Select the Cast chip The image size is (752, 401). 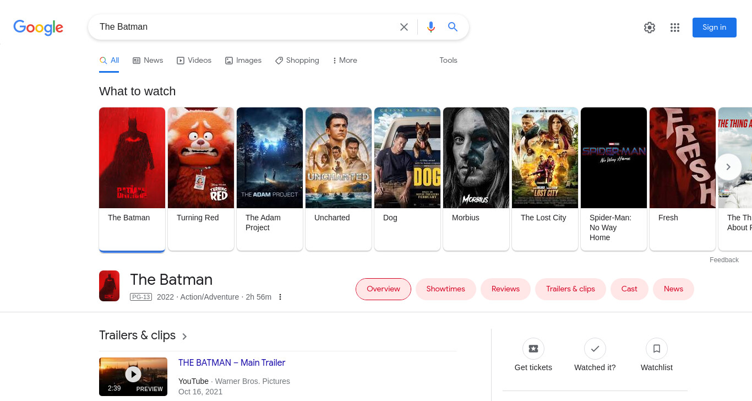click(x=629, y=289)
